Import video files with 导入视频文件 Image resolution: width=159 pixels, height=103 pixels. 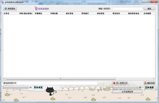pyautogui.click(x=120, y=83)
